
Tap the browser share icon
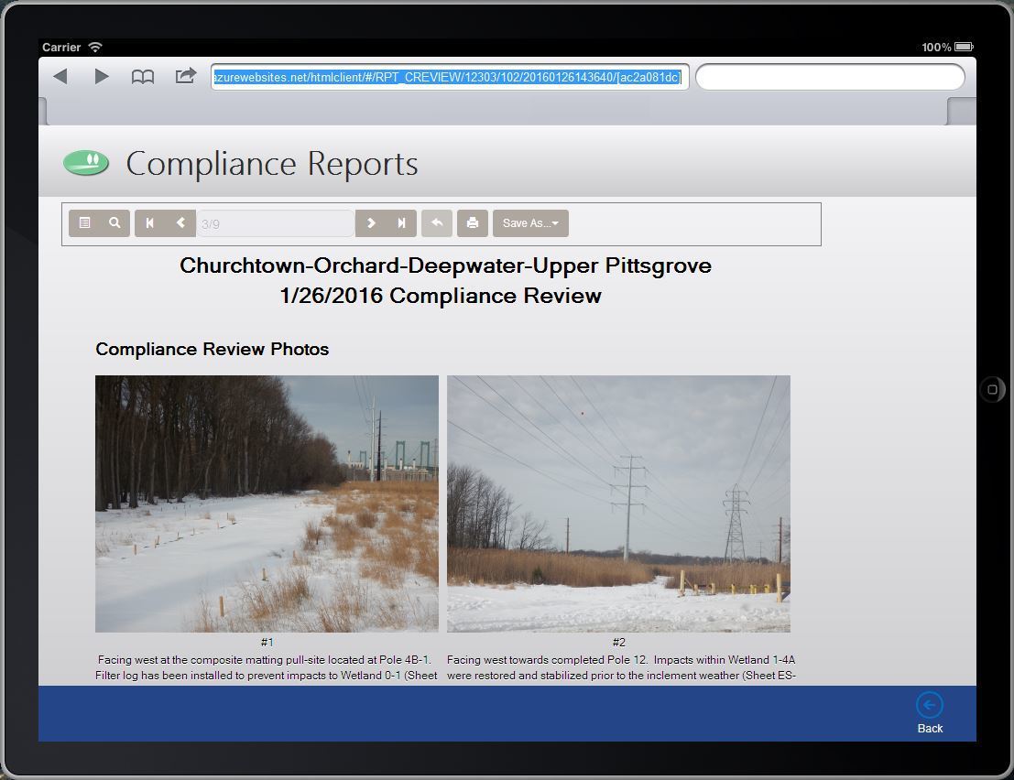coord(186,76)
